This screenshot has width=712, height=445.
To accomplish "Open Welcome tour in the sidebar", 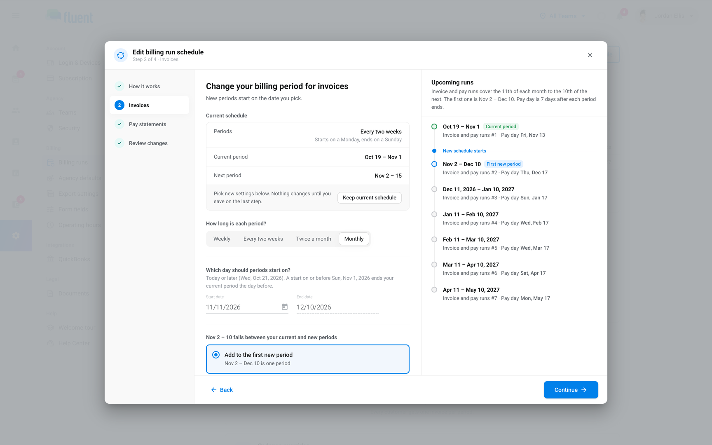I will [71, 328].
